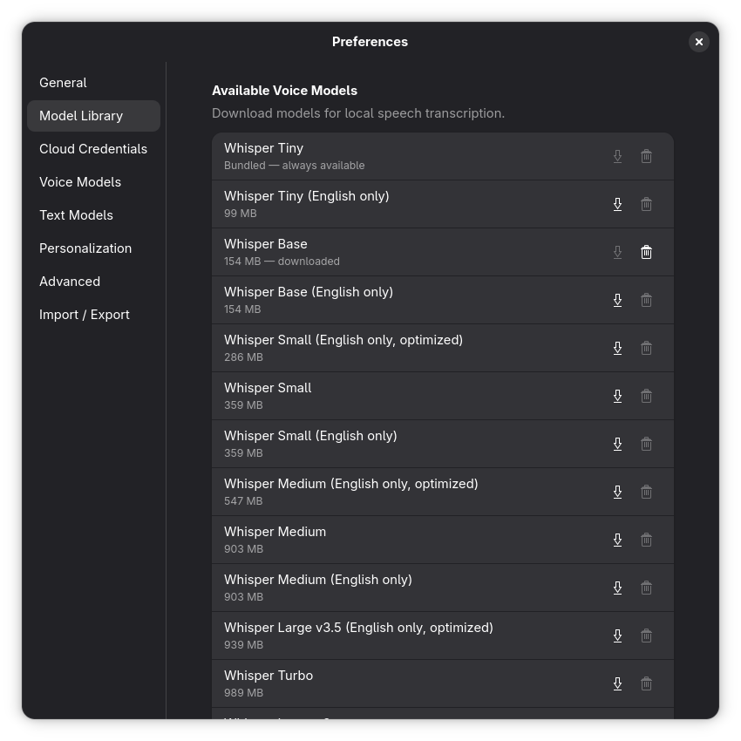Download Whisper Medium (English only) 903 MB
Viewport: 741px width, 741px height.
click(617, 588)
